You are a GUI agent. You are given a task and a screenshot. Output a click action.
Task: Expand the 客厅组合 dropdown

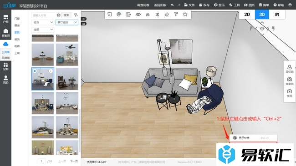point(67,22)
